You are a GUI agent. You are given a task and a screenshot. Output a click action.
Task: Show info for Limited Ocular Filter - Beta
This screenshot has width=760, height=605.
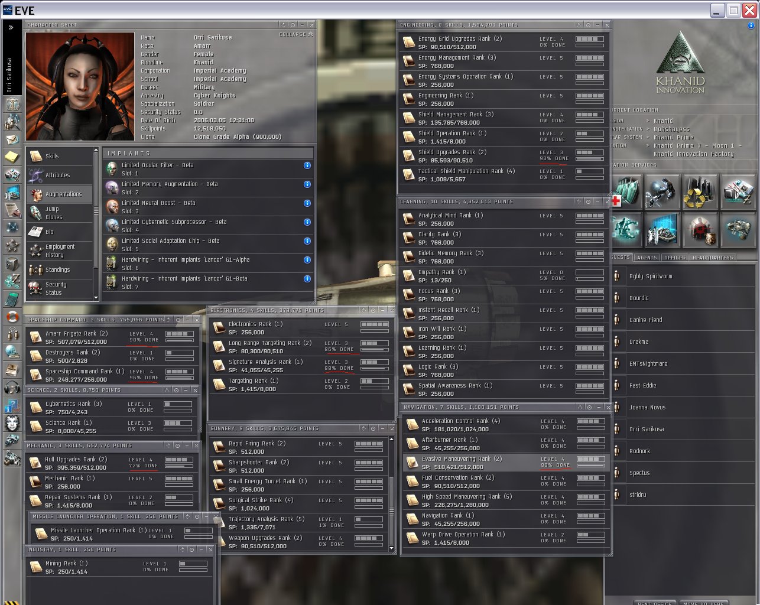pos(307,165)
